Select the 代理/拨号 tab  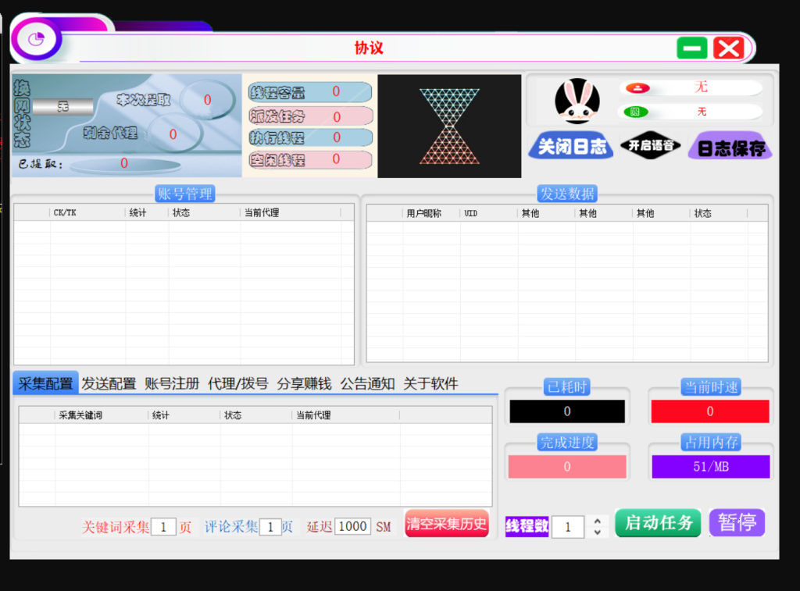(x=237, y=383)
